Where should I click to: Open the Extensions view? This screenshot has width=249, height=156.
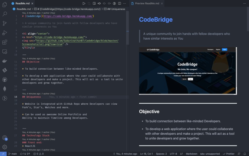click(5, 42)
